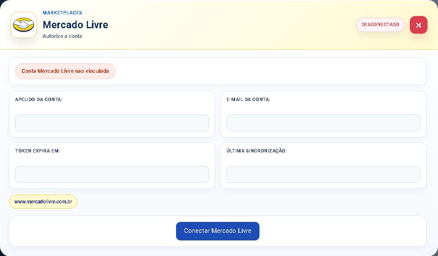Click the 'APELIDO DA CONTA:' label
This screenshot has width=438, height=256.
(x=39, y=99)
